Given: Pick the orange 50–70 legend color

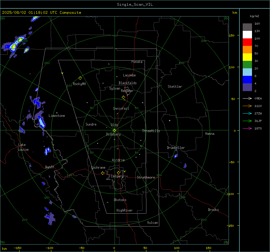Looking at the screenshot, I should [x=247, y=50].
